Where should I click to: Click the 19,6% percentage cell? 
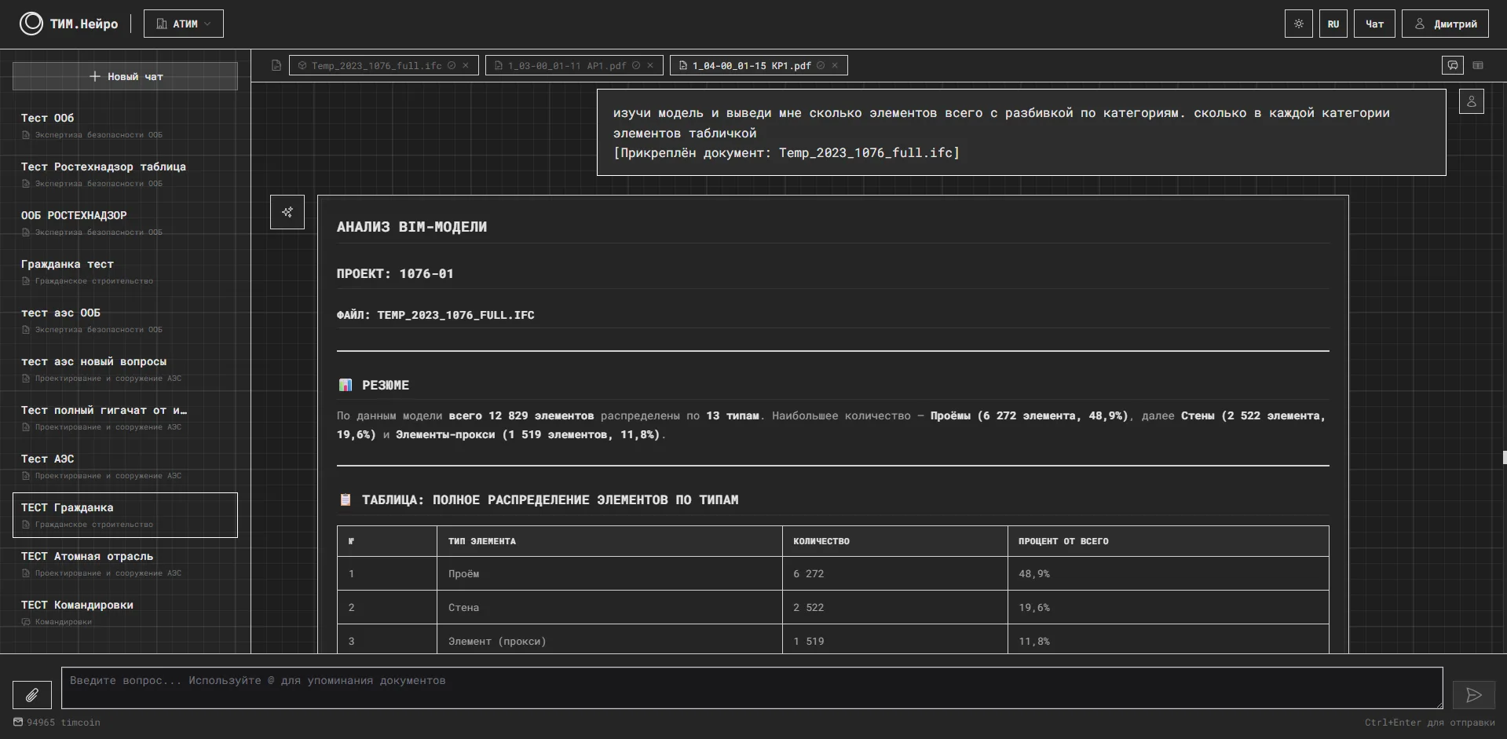[x=1169, y=608]
